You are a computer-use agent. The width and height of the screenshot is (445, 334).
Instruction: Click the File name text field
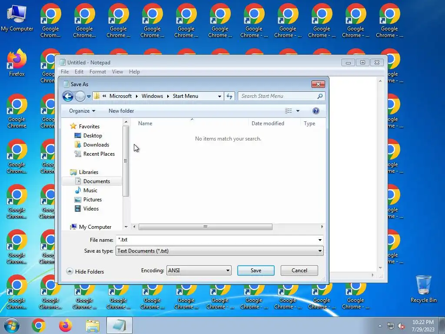point(216,240)
